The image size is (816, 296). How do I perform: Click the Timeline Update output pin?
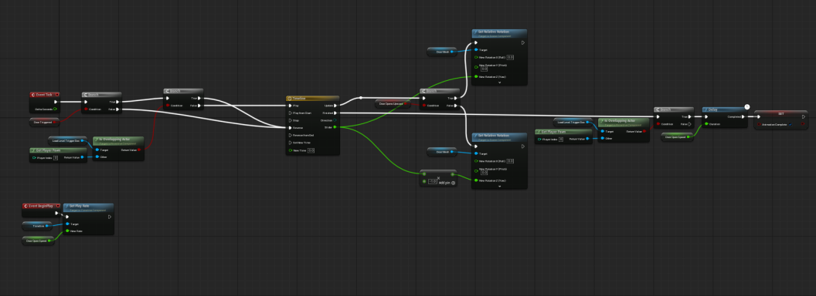tap(335, 106)
